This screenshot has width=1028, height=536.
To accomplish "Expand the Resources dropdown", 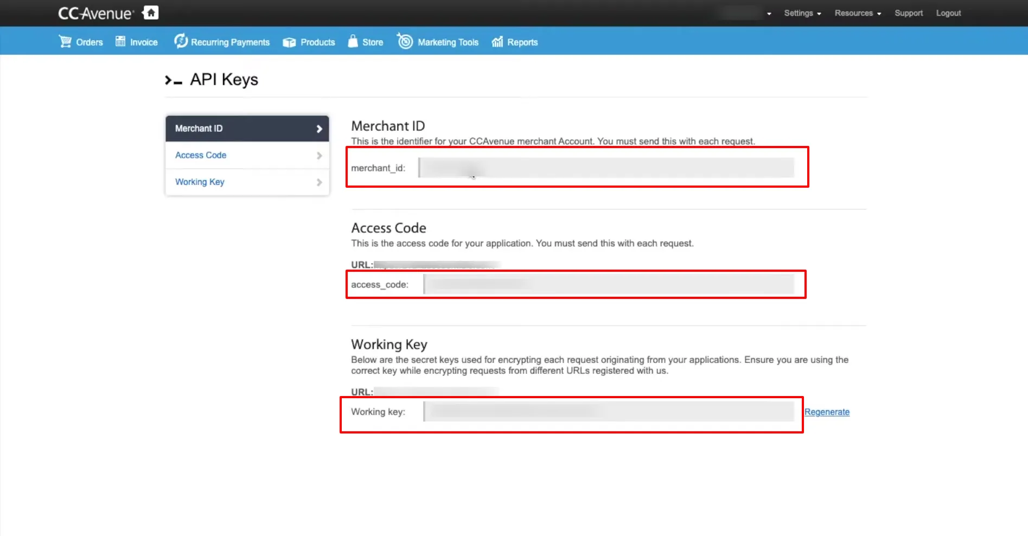I will pyautogui.click(x=858, y=13).
